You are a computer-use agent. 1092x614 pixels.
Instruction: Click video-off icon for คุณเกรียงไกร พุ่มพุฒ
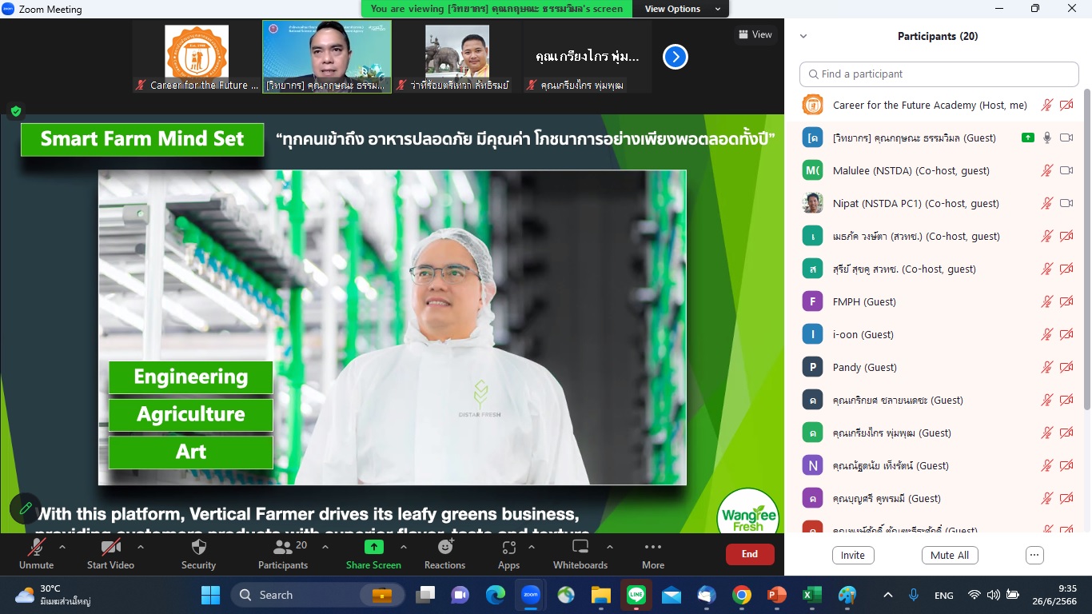pyautogui.click(x=1066, y=433)
